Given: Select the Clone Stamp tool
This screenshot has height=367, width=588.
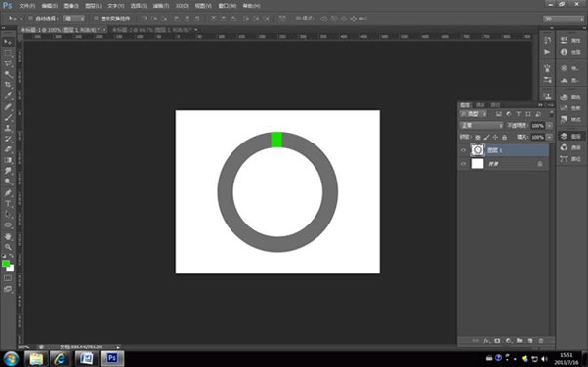Looking at the screenshot, I should (8, 128).
